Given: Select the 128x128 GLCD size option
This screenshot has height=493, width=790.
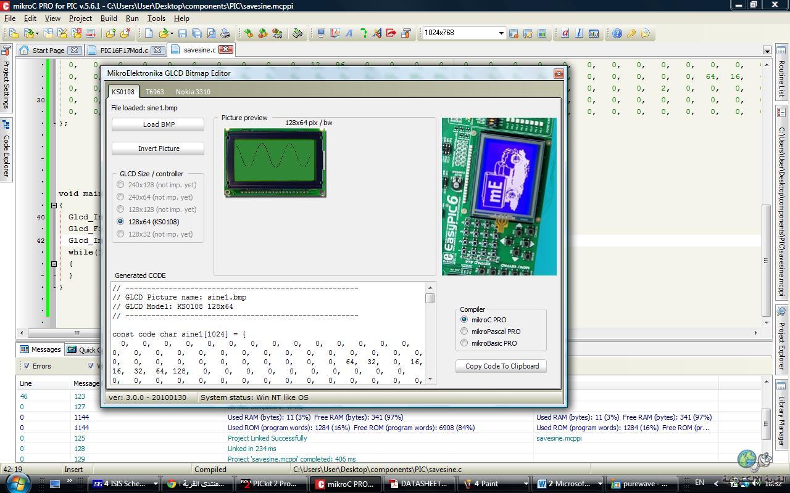Looking at the screenshot, I should pyautogui.click(x=120, y=209).
